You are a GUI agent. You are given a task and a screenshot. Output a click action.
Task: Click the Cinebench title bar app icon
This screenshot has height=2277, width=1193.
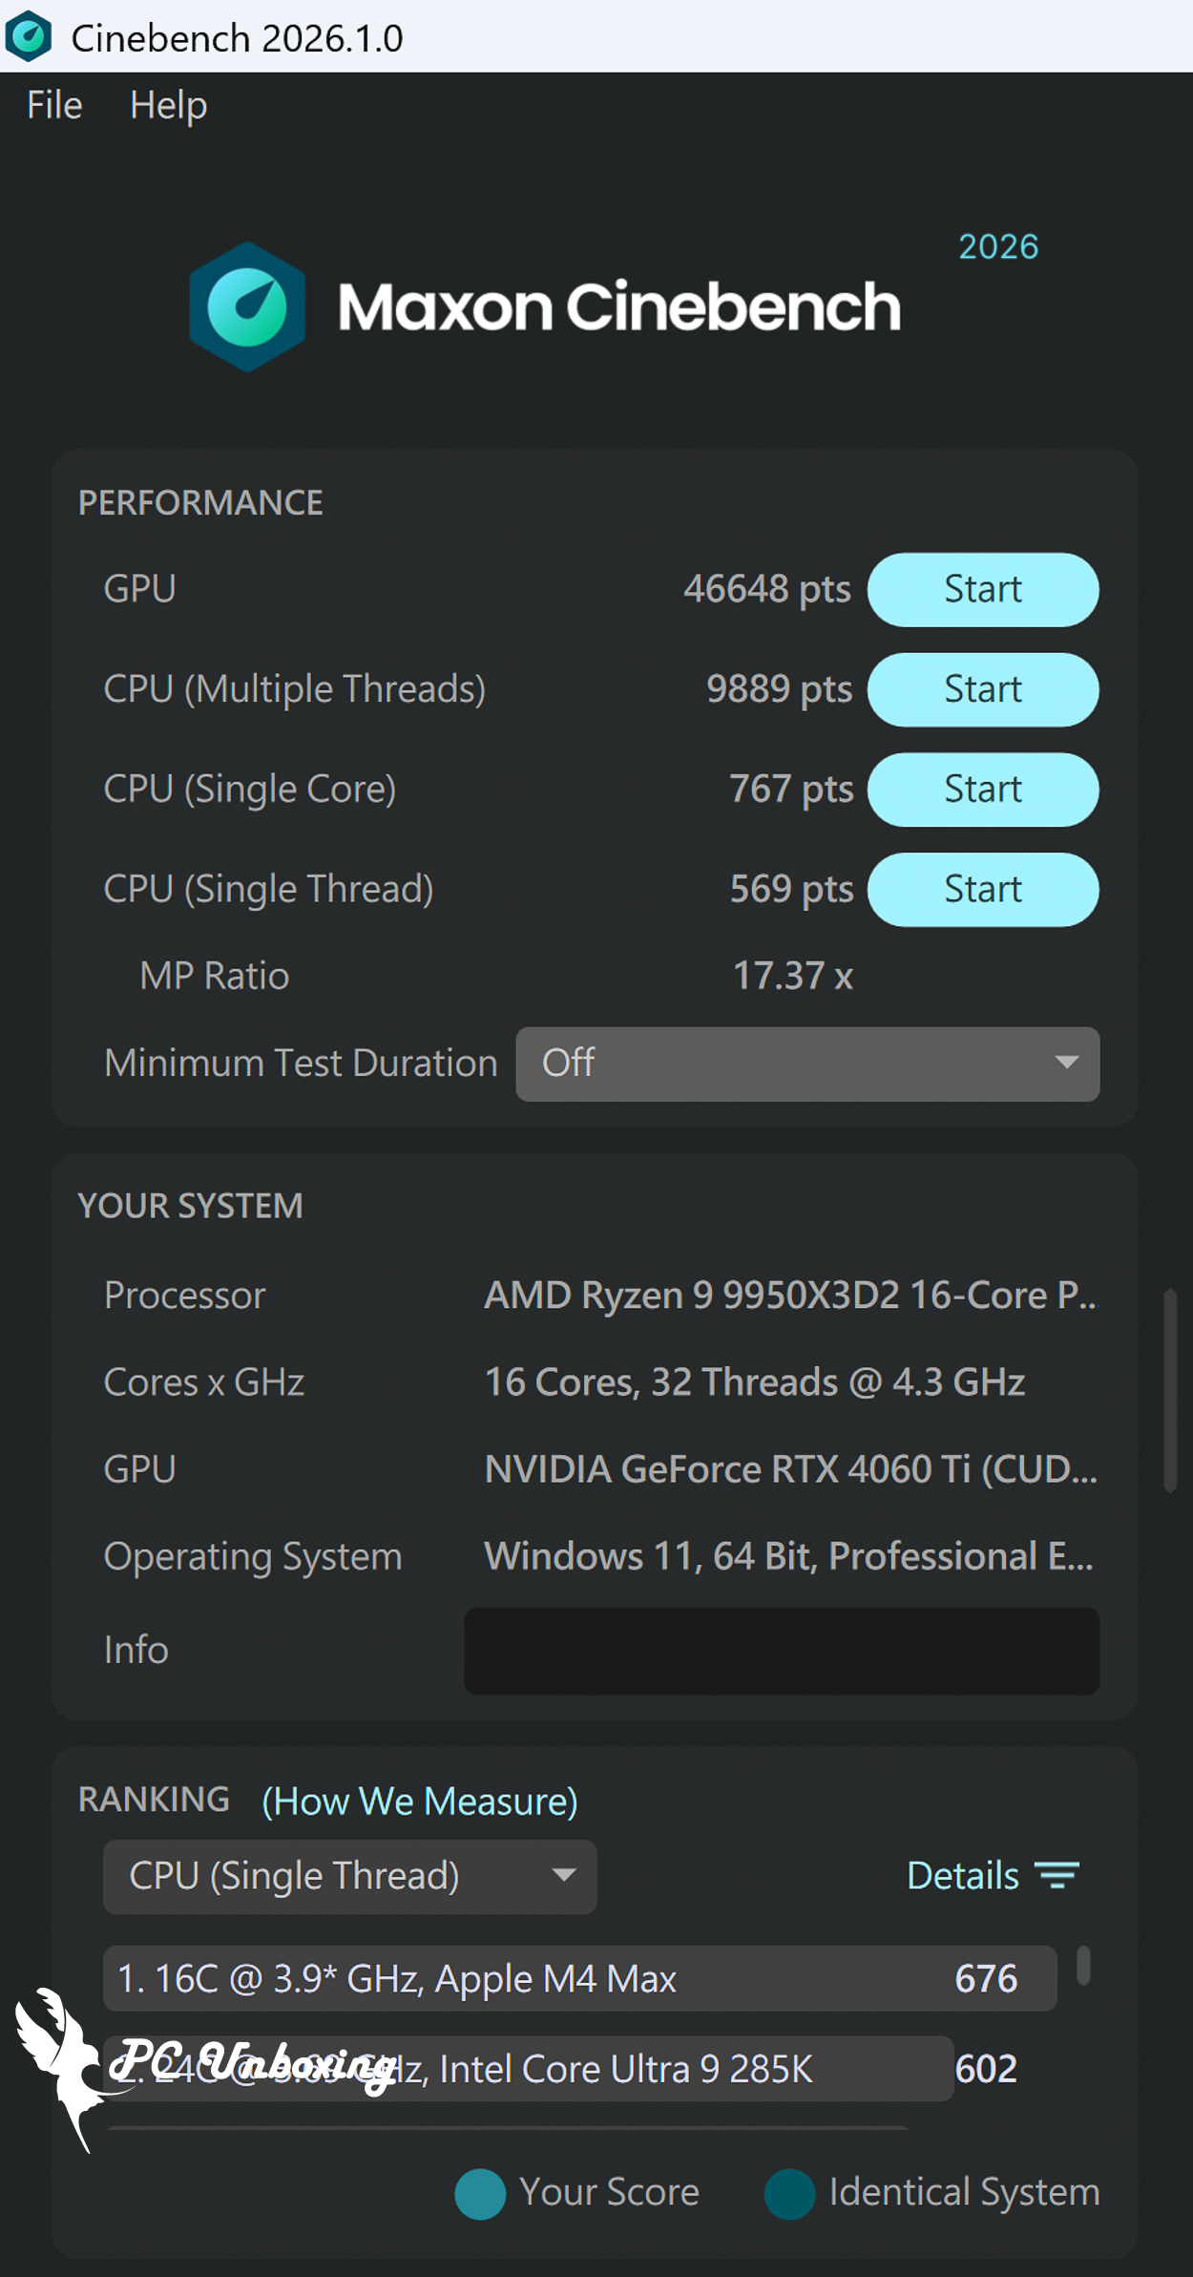29,36
